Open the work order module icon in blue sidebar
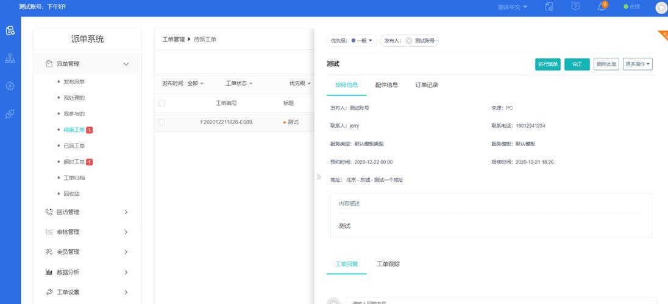Viewport: 668px width, 304px height. (x=10, y=30)
